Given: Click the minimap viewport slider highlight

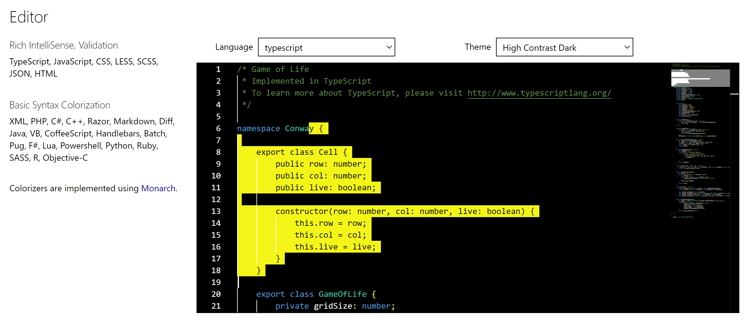Looking at the screenshot, I should [x=700, y=78].
